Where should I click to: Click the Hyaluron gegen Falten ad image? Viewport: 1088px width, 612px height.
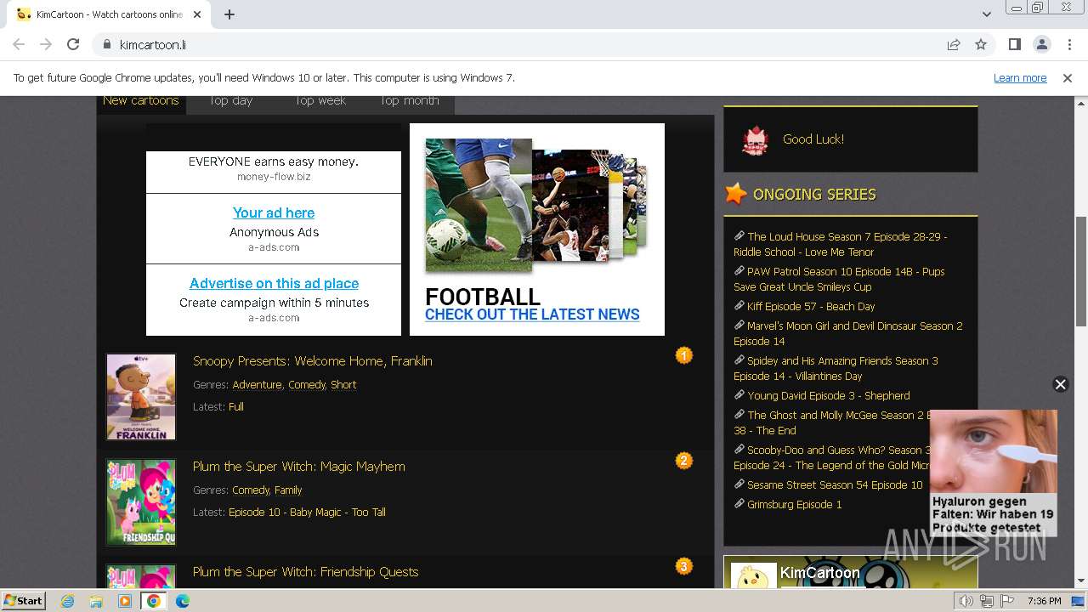coord(994,451)
